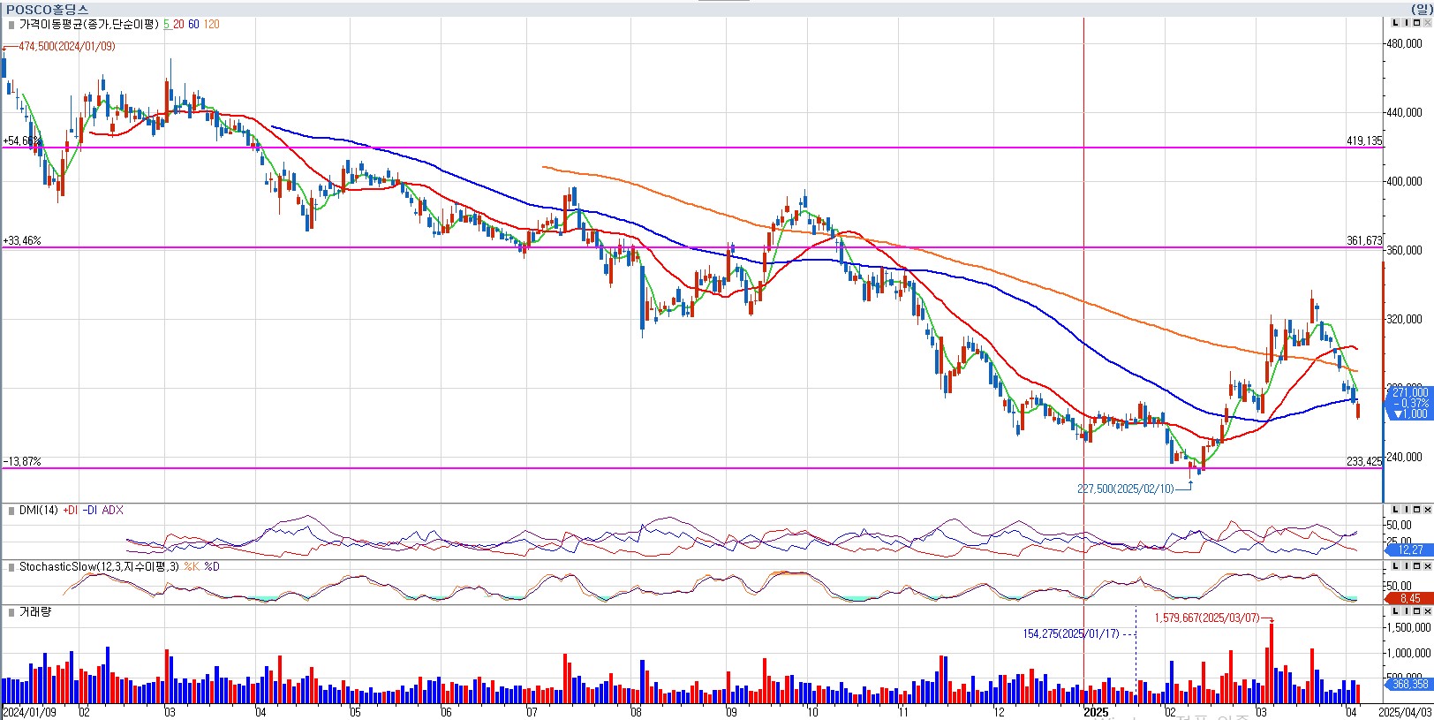The height and width of the screenshot is (720, 1434).
Task: Click the 12.27 DMI value tag
Action: click(1410, 549)
